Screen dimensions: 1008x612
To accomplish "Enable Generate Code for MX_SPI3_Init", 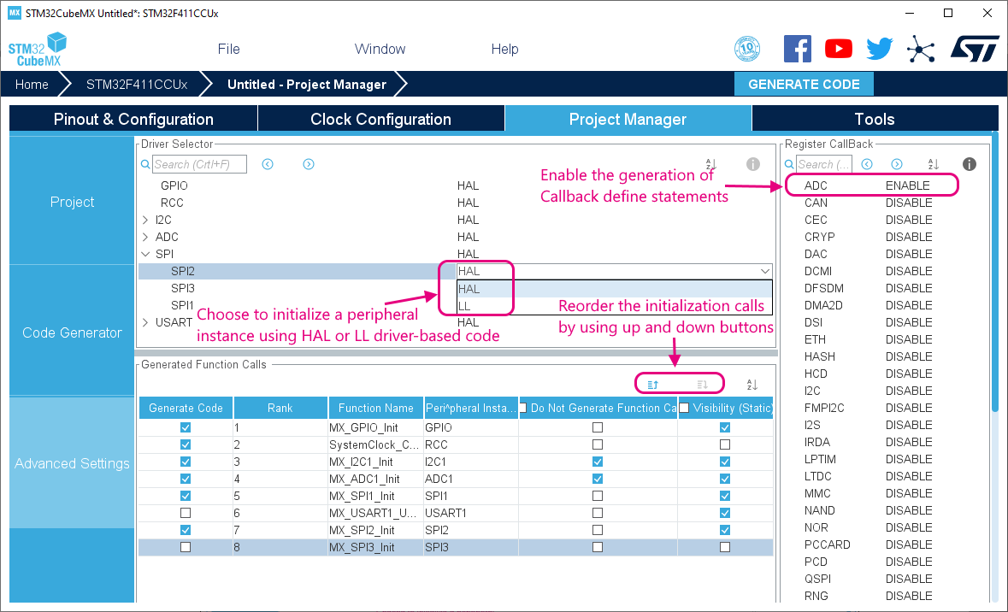I will [186, 547].
